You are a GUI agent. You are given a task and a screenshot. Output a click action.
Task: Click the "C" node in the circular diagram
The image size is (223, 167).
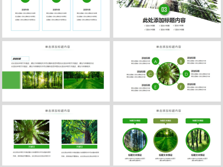(x=150, y=74)
